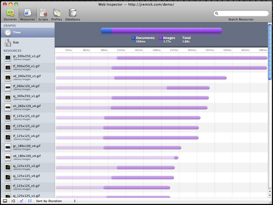Show the console drawer
Image resolution: width=273 pixels, height=205 pixels.
(x=13, y=201)
